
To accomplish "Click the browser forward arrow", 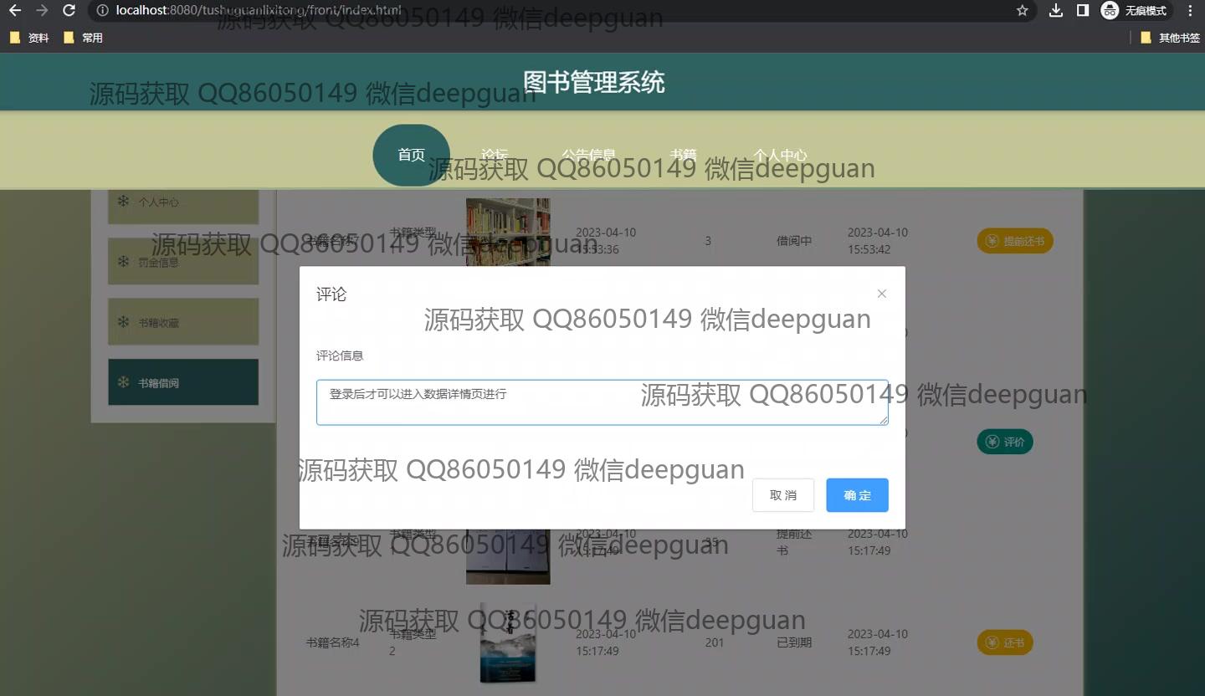I will click(x=42, y=11).
